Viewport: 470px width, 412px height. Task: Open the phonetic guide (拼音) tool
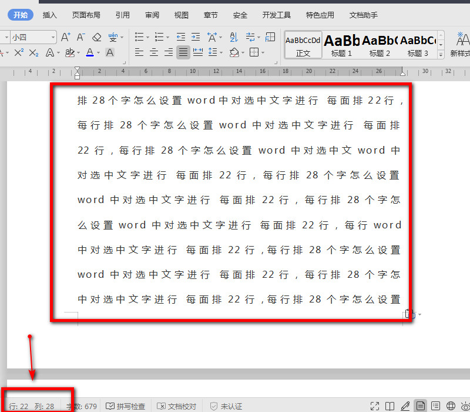click(x=113, y=37)
